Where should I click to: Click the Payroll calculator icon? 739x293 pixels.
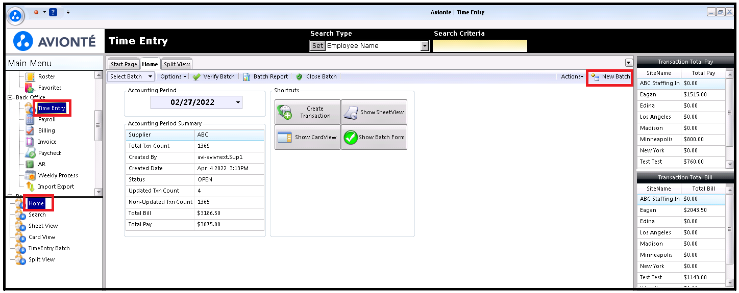(x=30, y=120)
